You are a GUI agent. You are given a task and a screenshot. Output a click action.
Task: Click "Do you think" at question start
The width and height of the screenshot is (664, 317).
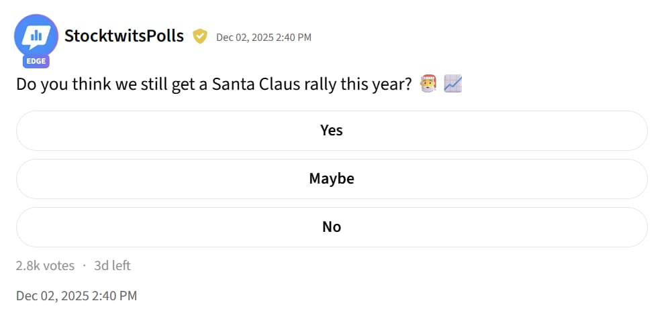[x=58, y=85]
